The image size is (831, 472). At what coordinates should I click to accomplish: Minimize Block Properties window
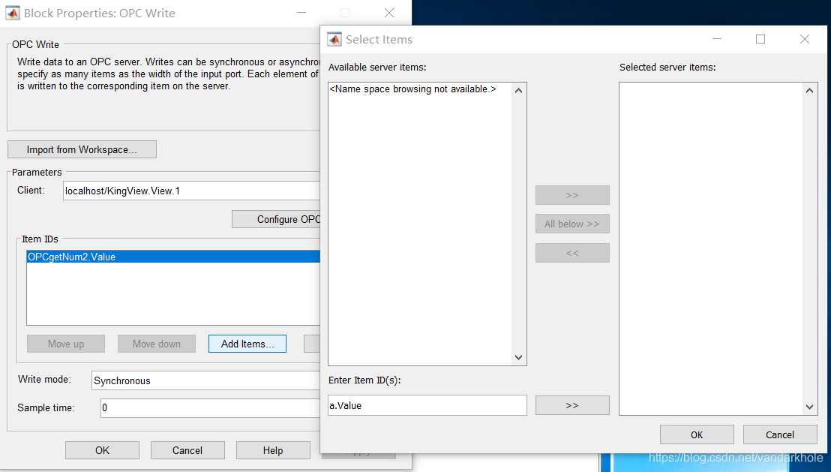pos(301,13)
